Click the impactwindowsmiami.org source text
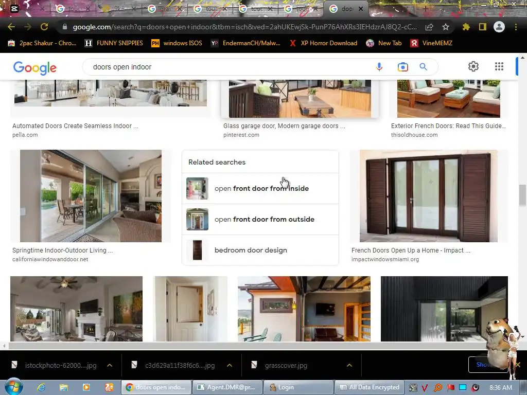The width and height of the screenshot is (527, 395). click(x=385, y=259)
